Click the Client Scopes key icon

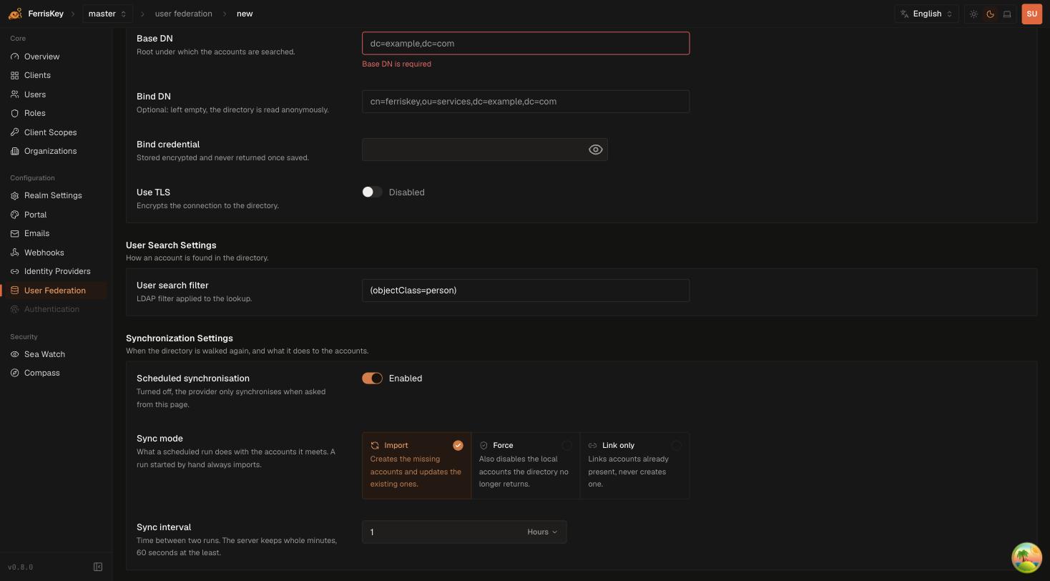pyautogui.click(x=15, y=132)
